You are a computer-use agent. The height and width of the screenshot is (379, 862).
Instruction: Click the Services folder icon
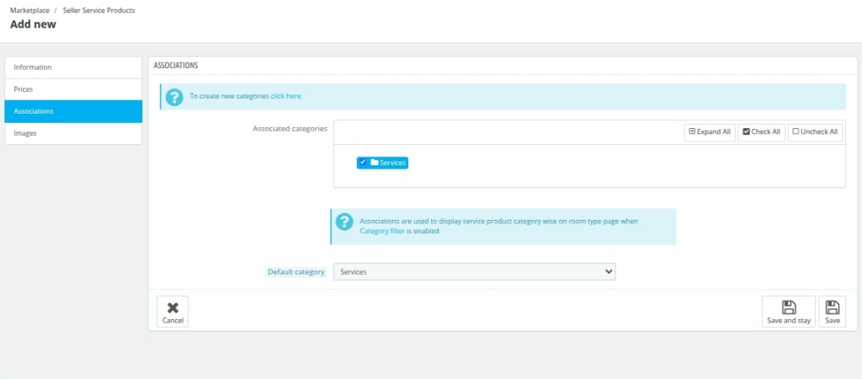(x=375, y=163)
